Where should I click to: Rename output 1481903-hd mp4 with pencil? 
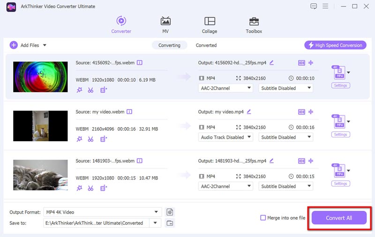271,161
